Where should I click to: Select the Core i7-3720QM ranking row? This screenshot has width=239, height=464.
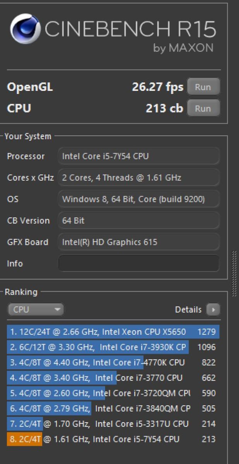click(113, 393)
